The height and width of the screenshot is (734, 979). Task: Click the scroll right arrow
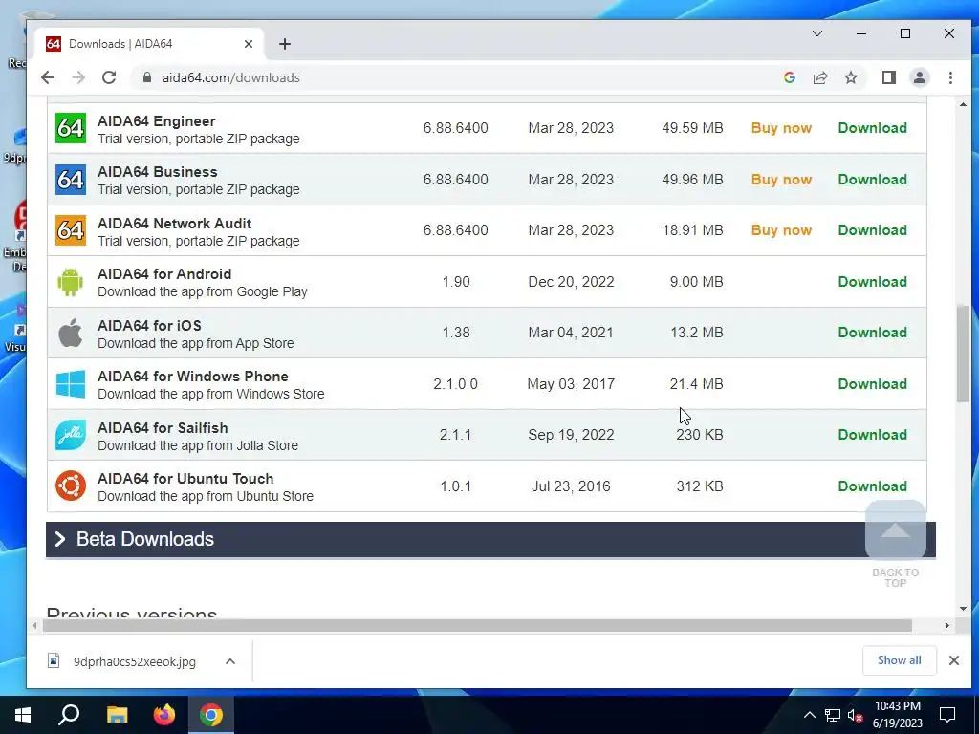click(947, 625)
